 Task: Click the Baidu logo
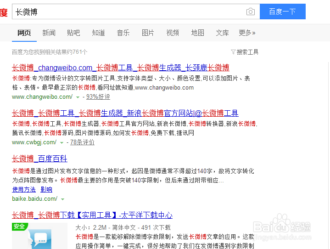click(4, 12)
